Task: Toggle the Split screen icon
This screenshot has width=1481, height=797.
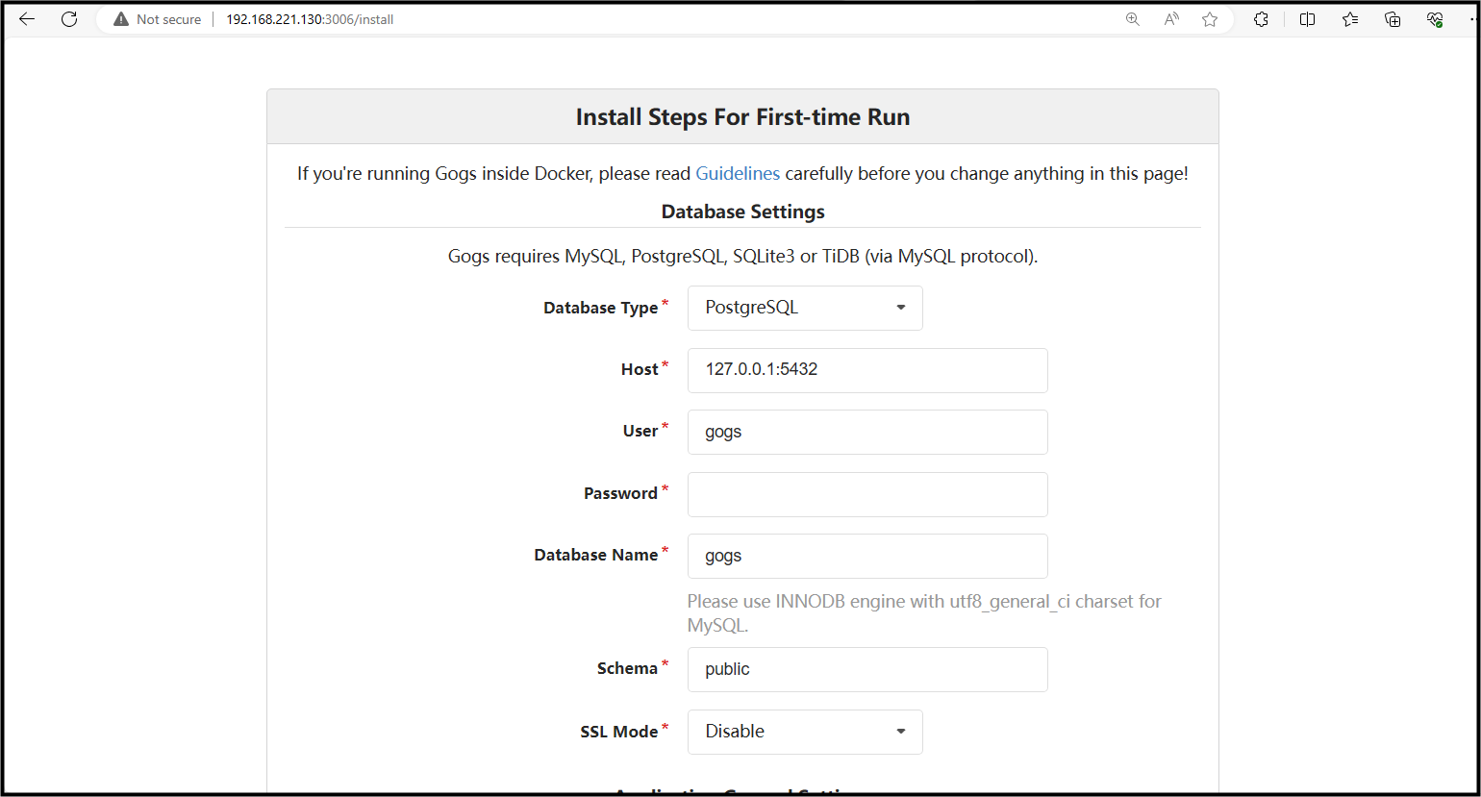Action: tap(1307, 19)
